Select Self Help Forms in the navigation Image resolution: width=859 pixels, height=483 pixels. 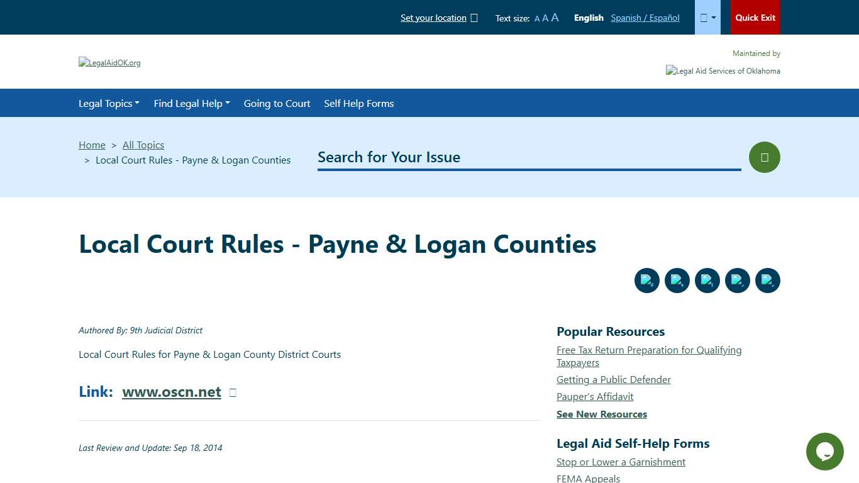click(x=358, y=103)
